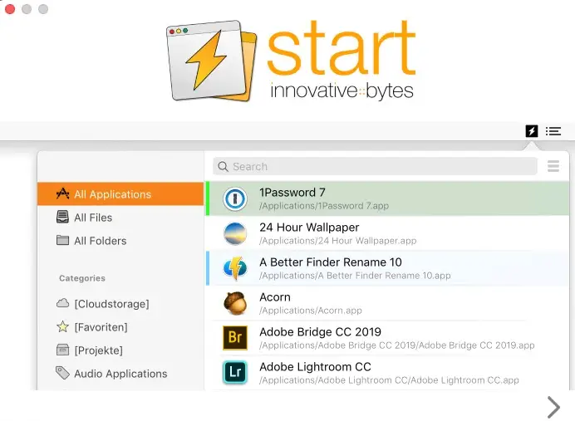Click the A Better Finder Rename icon
The image size is (575, 421).
(x=235, y=268)
